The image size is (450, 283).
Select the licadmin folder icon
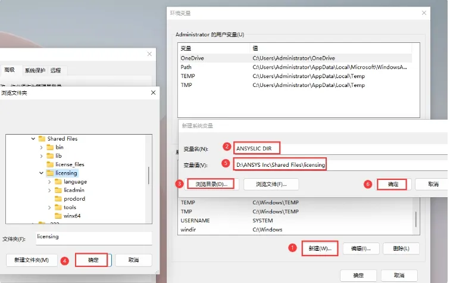tap(58, 190)
